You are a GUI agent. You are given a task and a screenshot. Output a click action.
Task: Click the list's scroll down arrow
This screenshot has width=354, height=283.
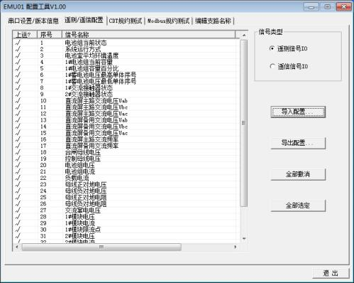tap(244, 238)
